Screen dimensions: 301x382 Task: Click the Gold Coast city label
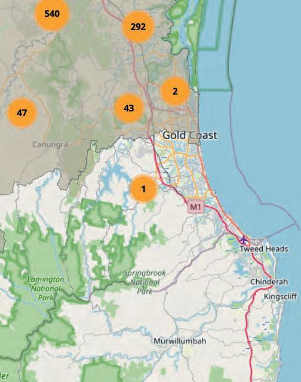pyautogui.click(x=190, y=135)
